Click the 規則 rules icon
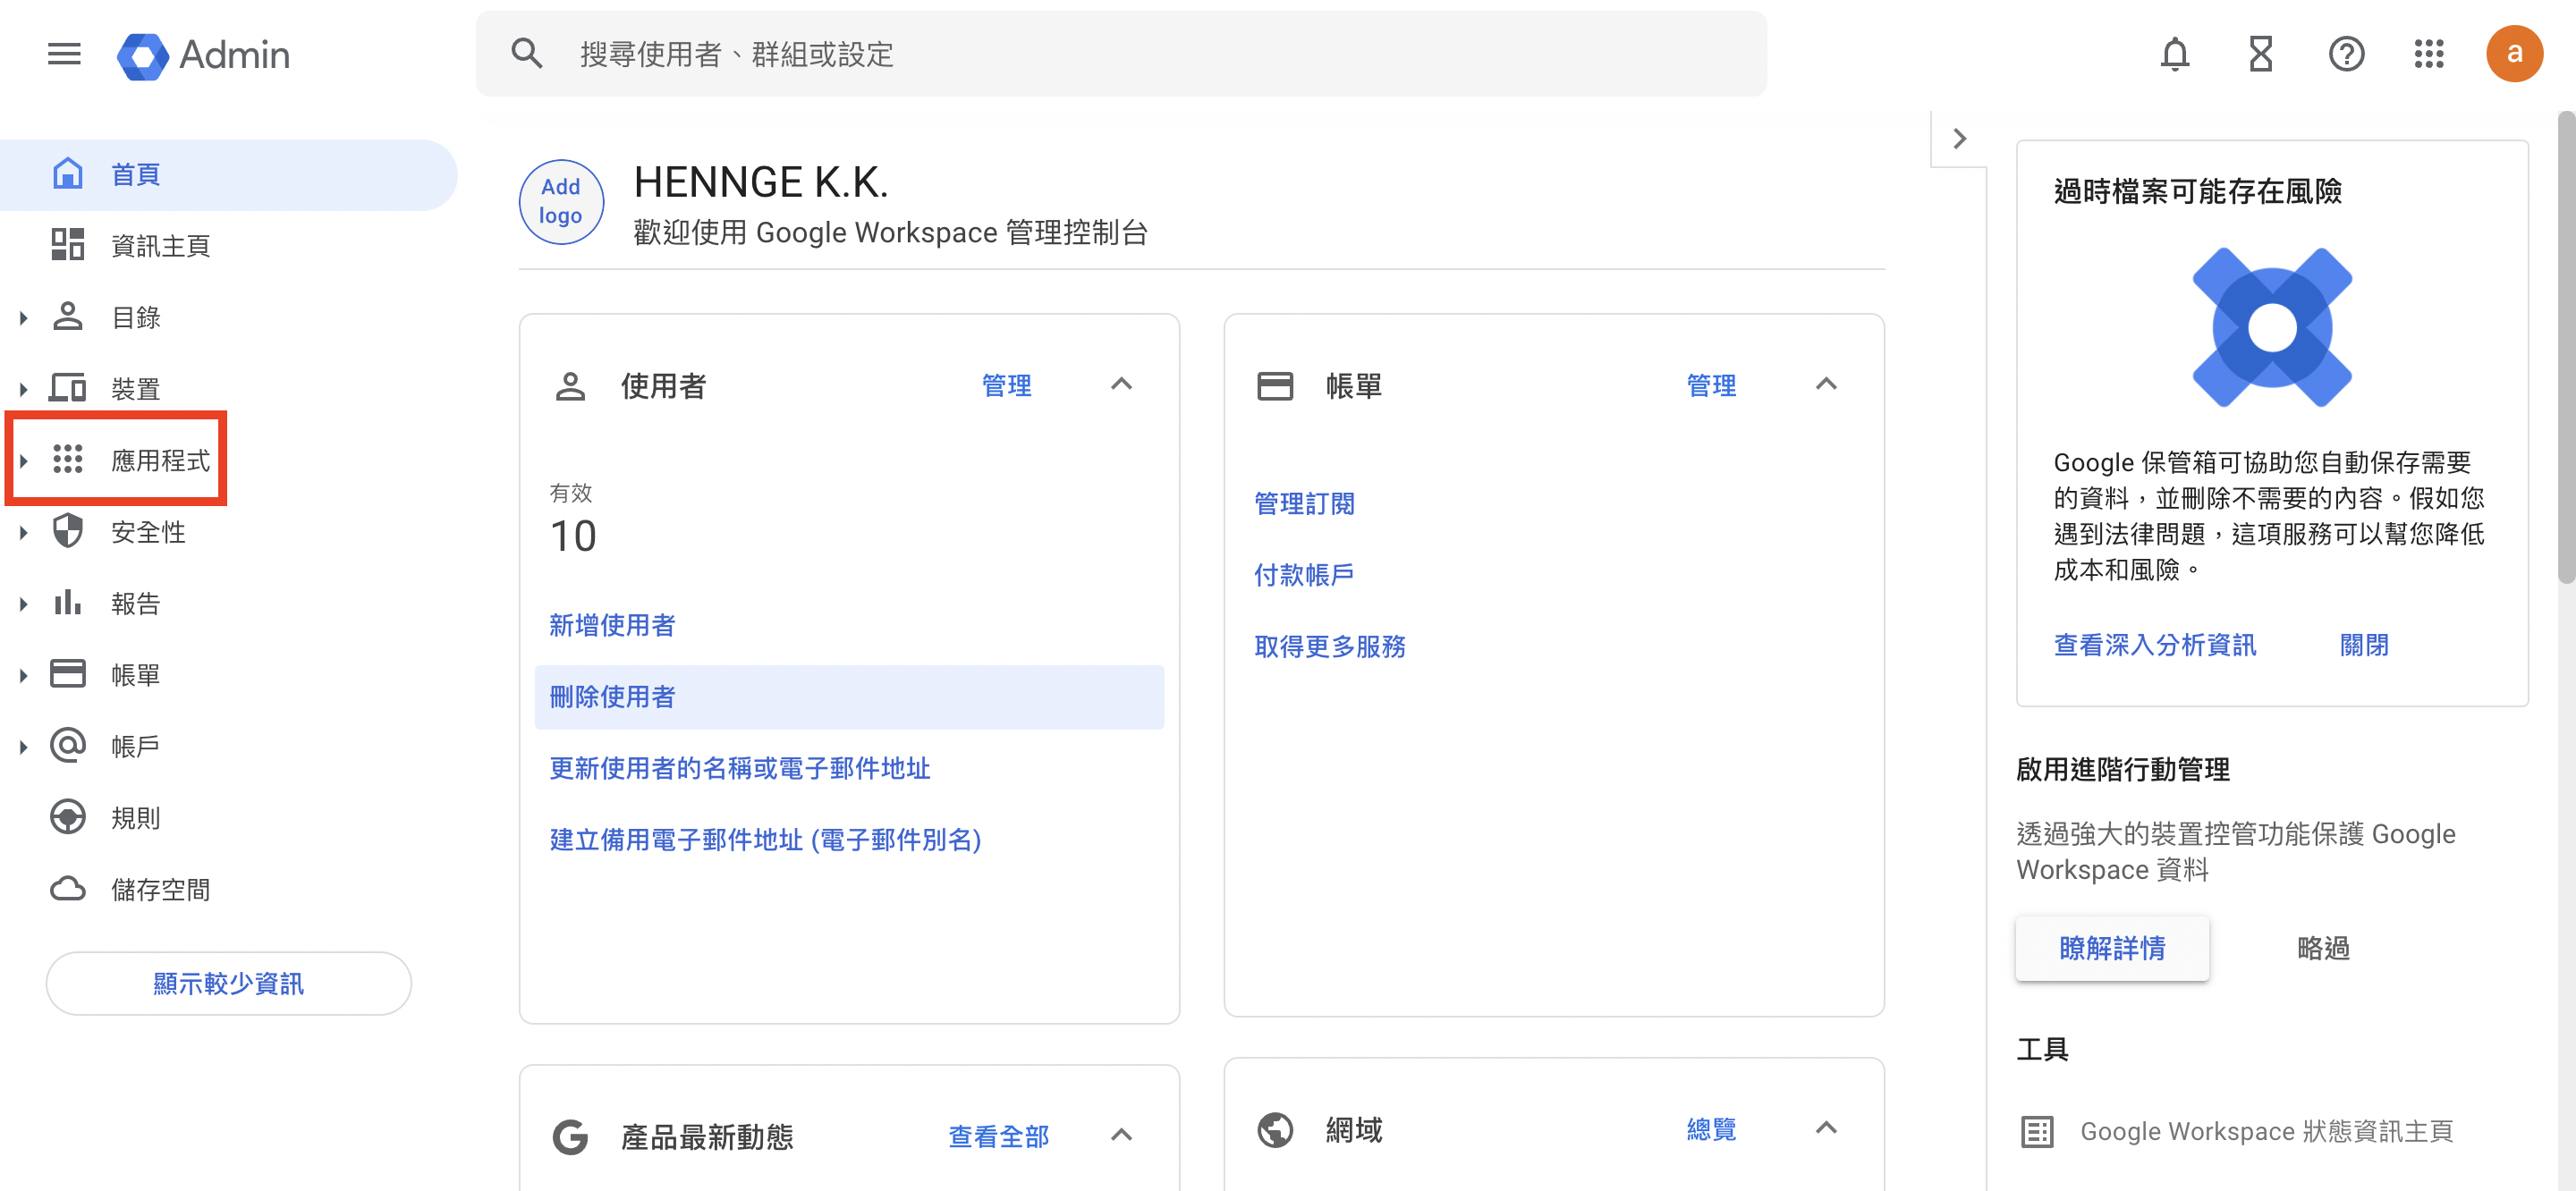The height and width of the screenshot is (1191, 2576). 67,817
